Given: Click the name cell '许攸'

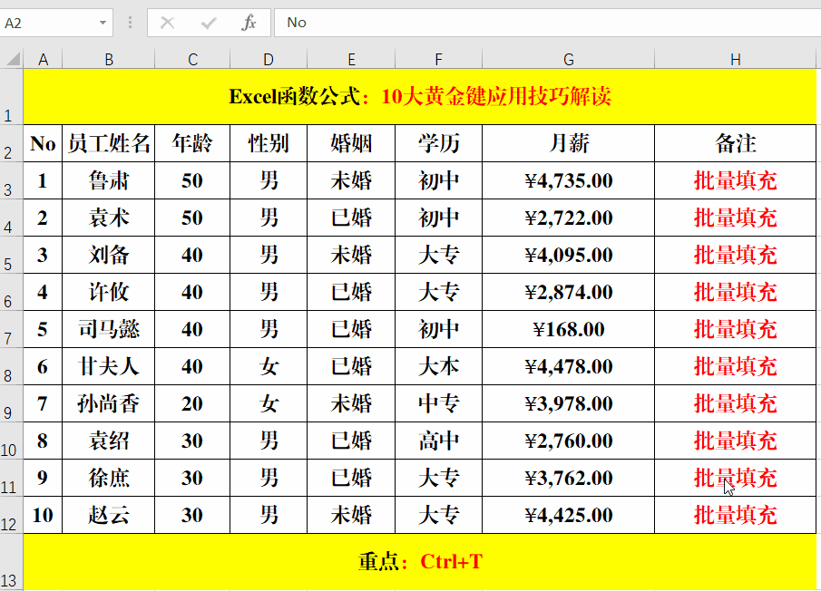Looking at the screenshot, I should pos(108,292).
